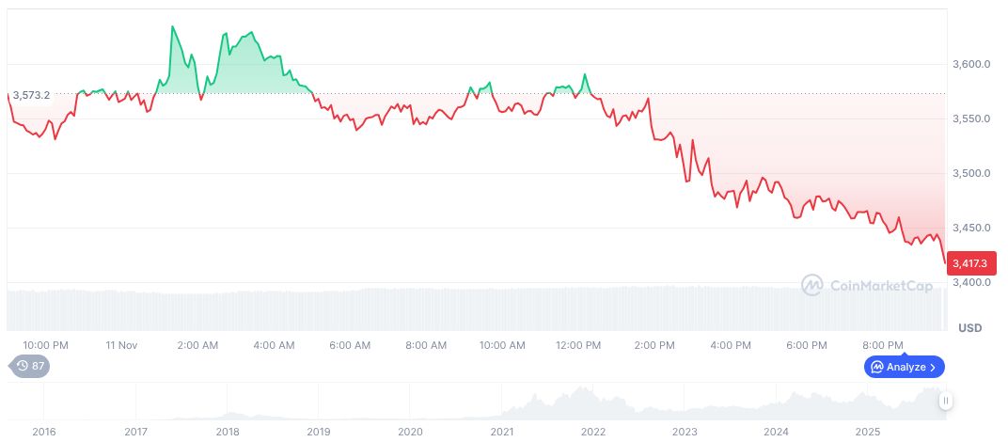Click the USD currency label

969,328
